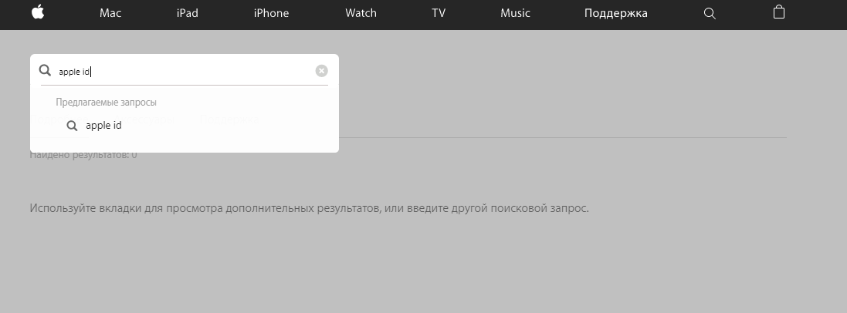The width and height of the screenshot is (847, 313).
Task: Open the Mac menu item
Action: (x=110, y=13)
